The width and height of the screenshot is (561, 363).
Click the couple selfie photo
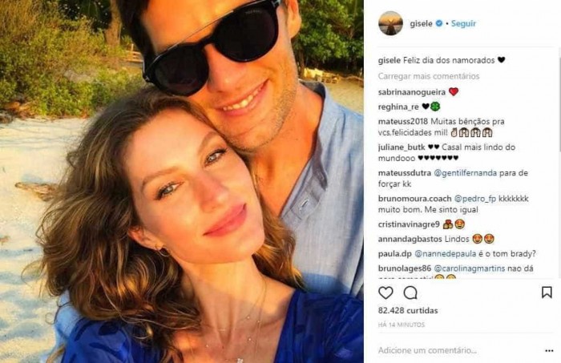pyautogui.click(x=182, y=181)
